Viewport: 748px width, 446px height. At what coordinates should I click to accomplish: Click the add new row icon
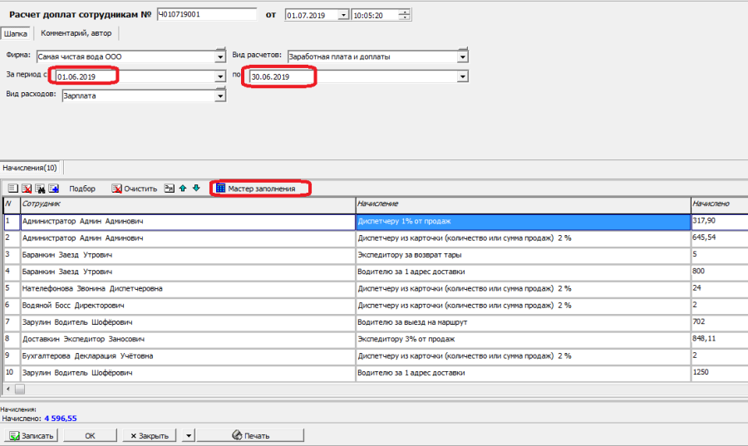coord(12,189)
